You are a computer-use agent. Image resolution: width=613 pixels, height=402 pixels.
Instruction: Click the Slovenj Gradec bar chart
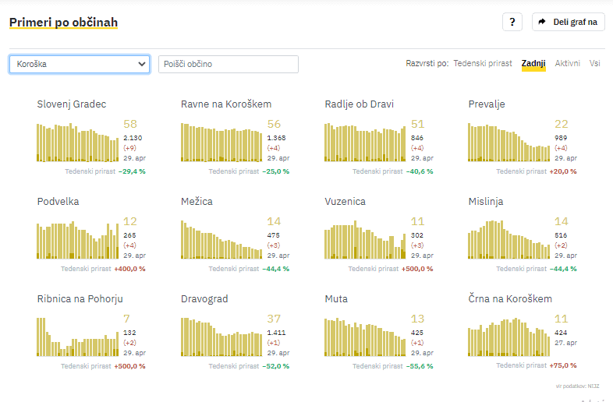point(78,141)
